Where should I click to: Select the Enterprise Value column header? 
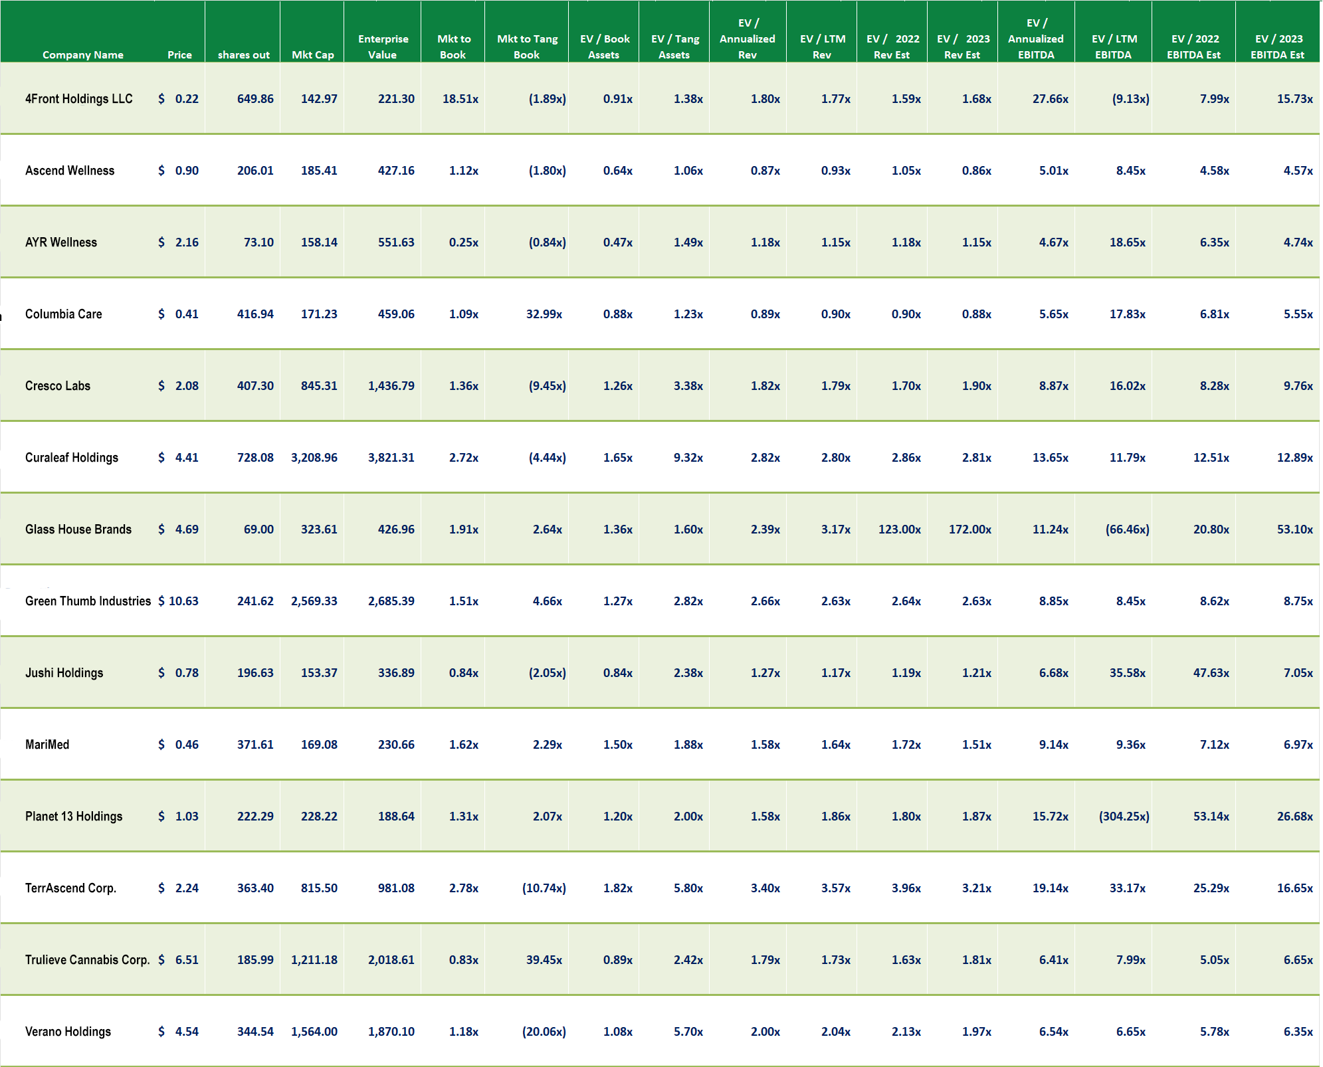[x=383, y=47]
